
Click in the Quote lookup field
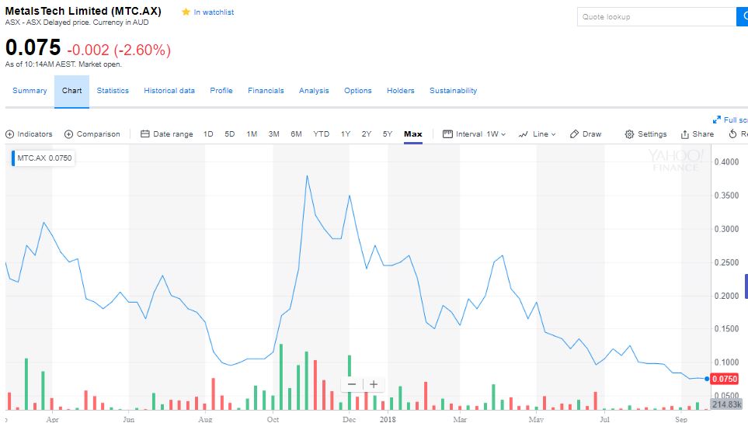click(657, 17)
